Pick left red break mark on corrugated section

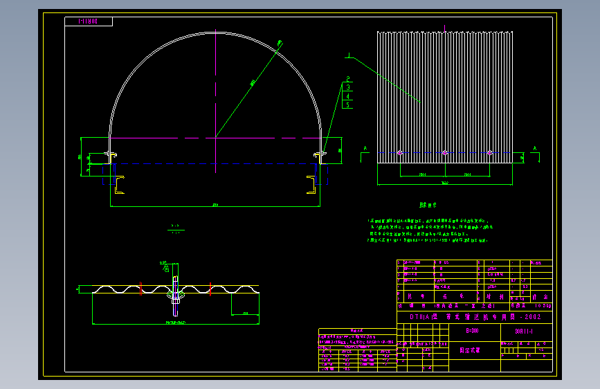(x=140, y=289)
